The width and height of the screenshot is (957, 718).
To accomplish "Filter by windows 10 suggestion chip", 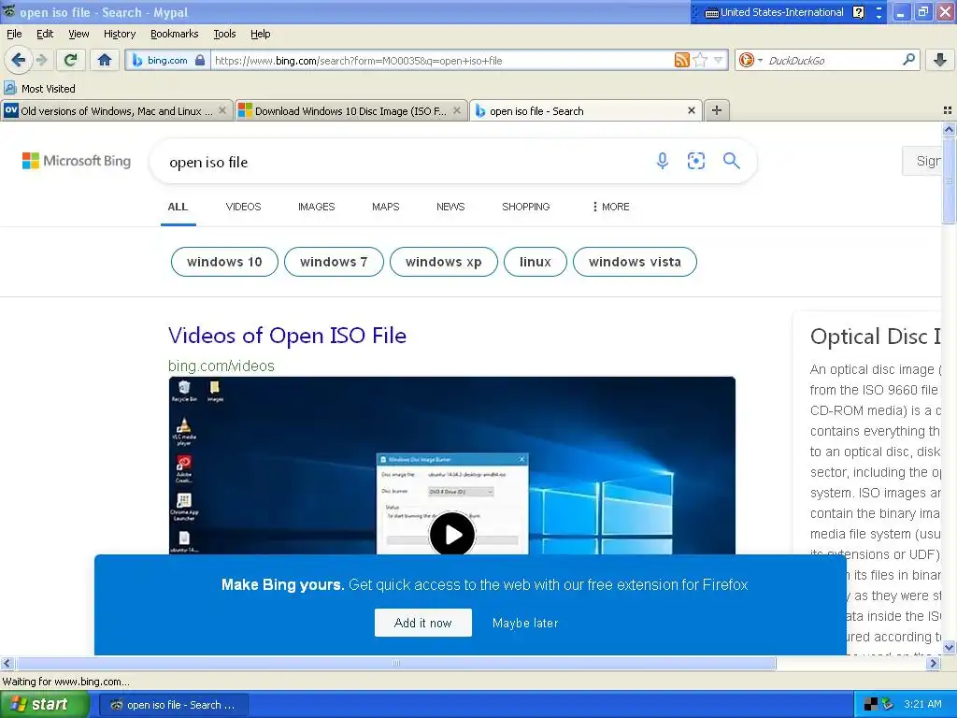I will pos(224,262).
